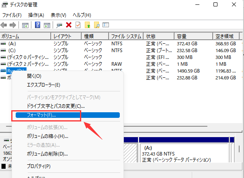Choose エクスプローラー(E) from the context menu

tap(43, 85)
